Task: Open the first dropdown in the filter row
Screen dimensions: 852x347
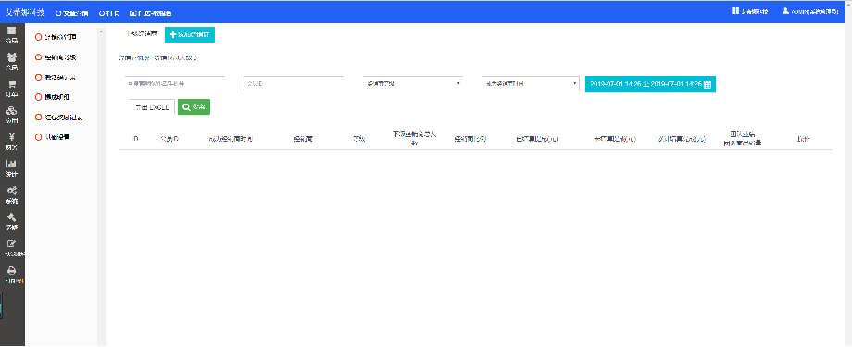Action: 413,84
